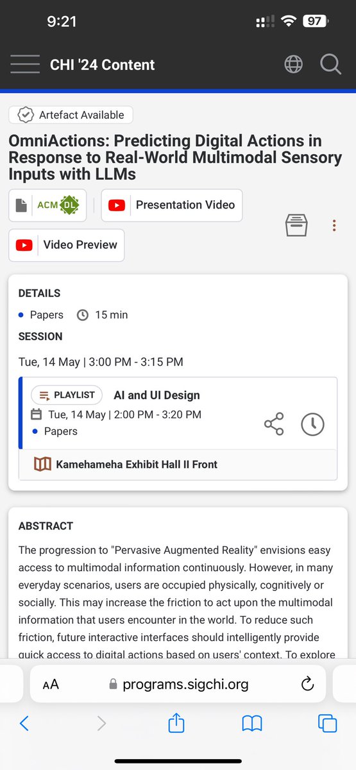Tap the battery indicator in status bar

click(316, 21)
